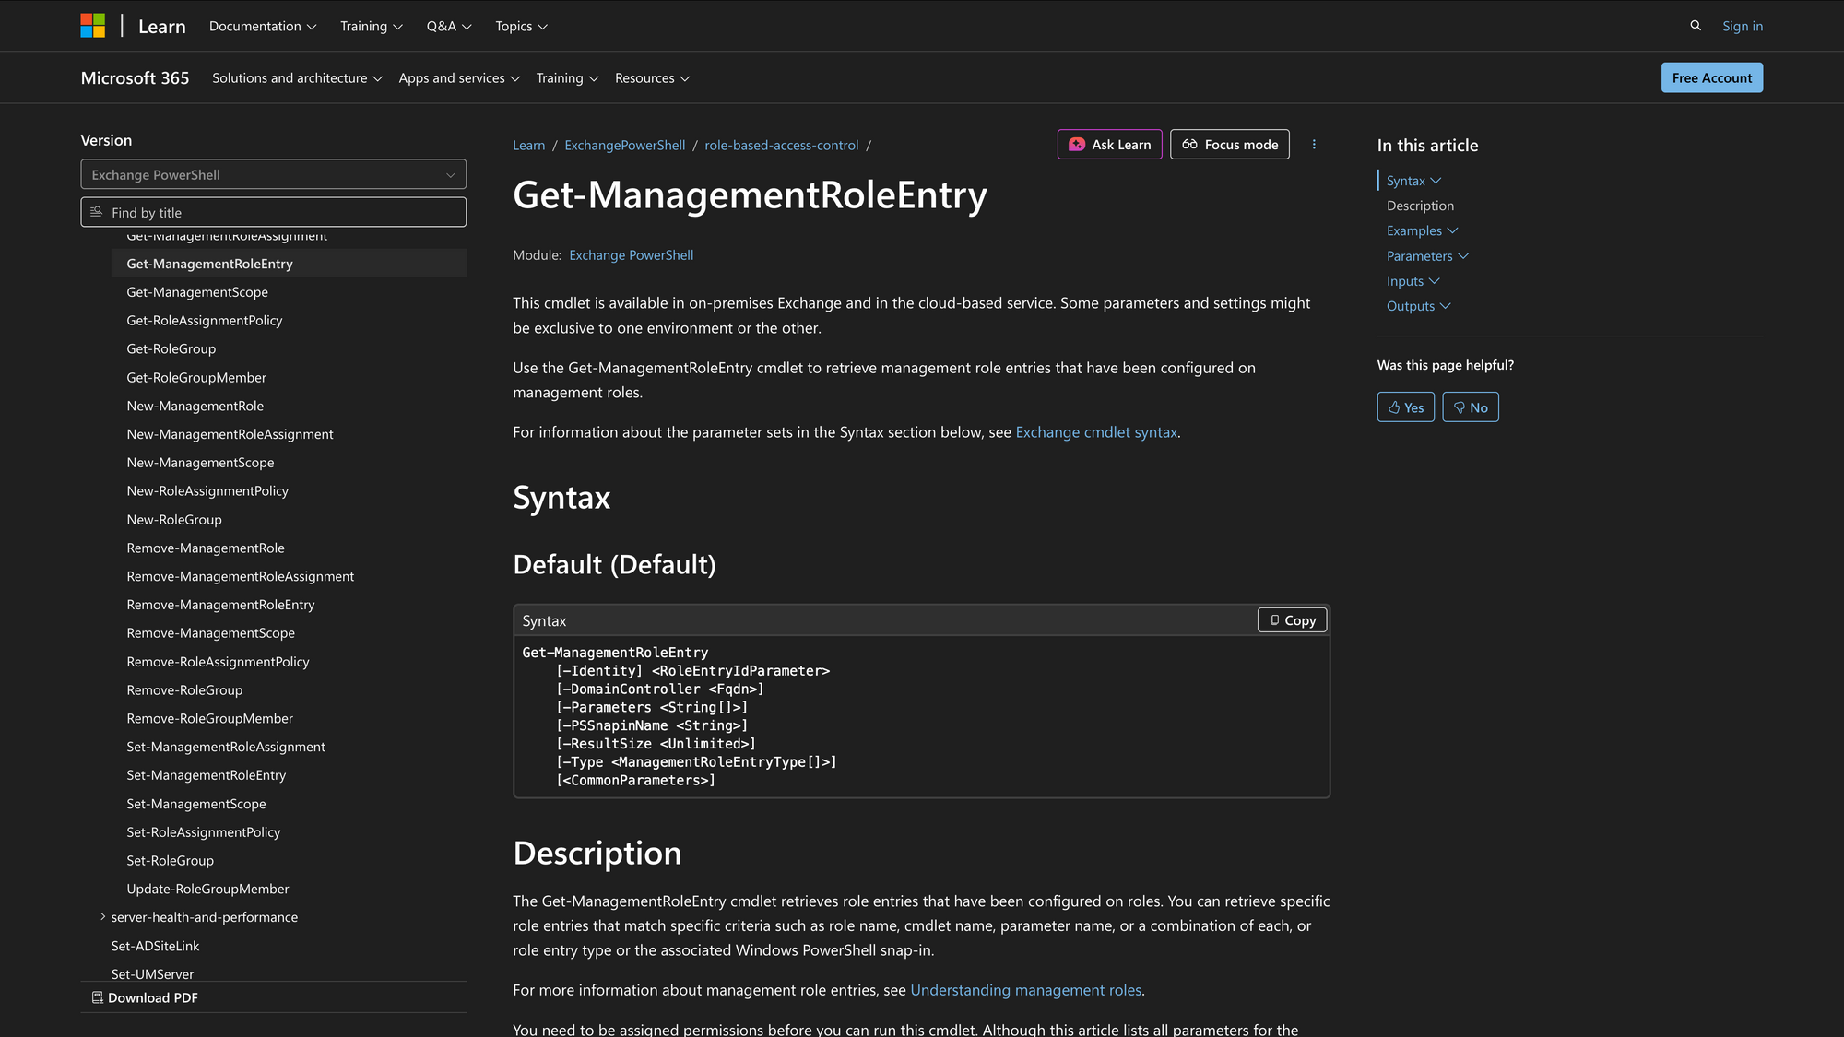Click inside the Find by title field
Viewport: 1844px width, 1037px height.
pos(277,212)
